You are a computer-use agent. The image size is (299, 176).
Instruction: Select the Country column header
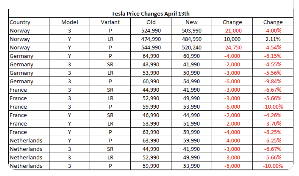[20, 22]
